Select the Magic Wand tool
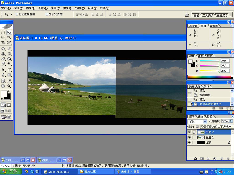This screenshot has height=175, width=234. pos(9,37)
